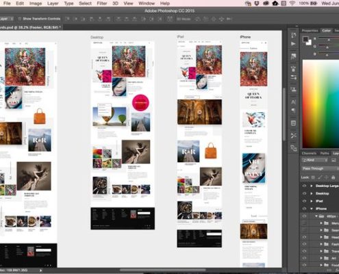Image resolution: width=339 pixels, height=274 pixels.
Task: Select the 3D pan mode icon
Action: tap(214, 19)
